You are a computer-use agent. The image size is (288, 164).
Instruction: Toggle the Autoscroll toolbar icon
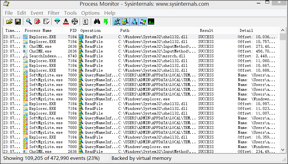[x=38, y=22]
